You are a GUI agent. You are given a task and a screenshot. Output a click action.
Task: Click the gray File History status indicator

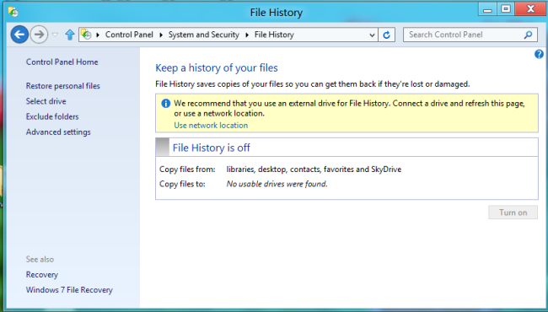(162, 147)
